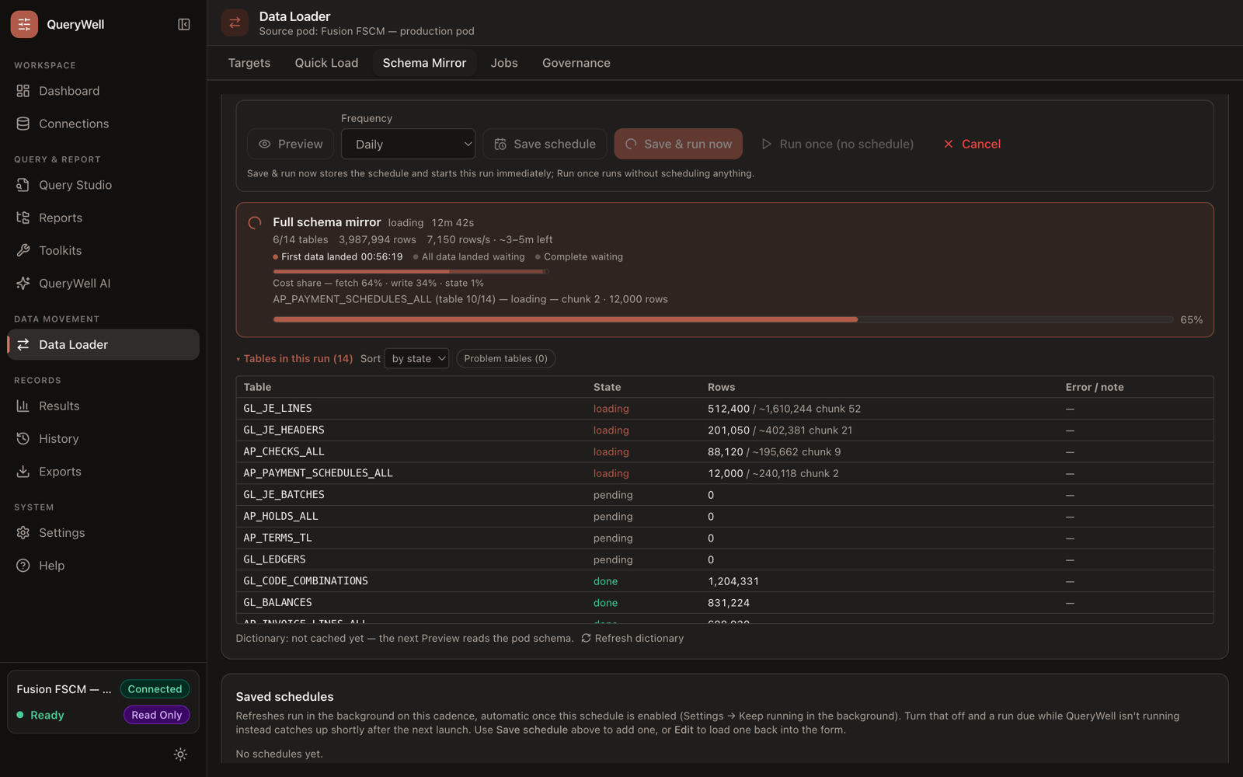1243x777 pixels.
Task: Open History page
Action: (x=103, y=438)
